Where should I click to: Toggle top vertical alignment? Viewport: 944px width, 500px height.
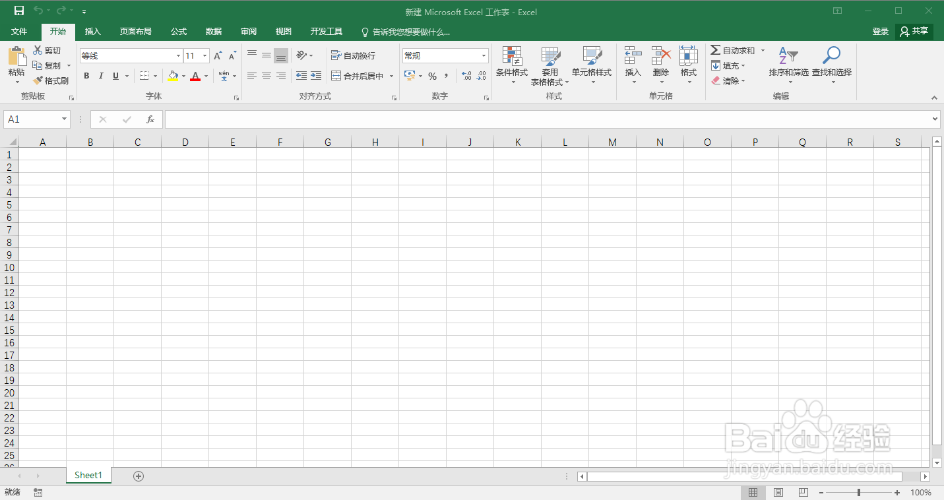tap(252, 55)
